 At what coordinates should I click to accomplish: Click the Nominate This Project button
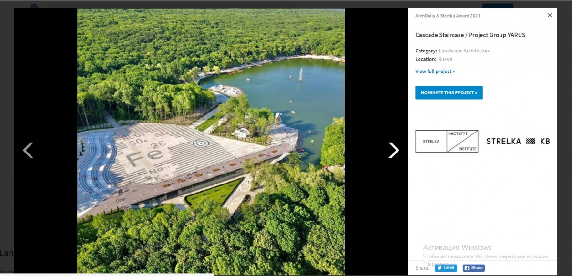(449, 92)
